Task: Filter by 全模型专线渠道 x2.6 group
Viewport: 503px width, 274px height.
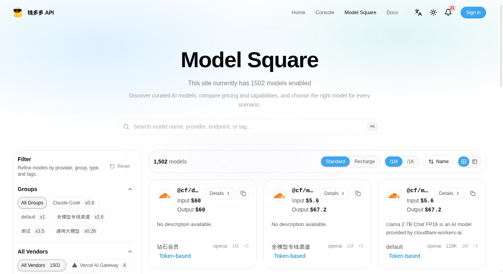Action: (x=81, y=217)
